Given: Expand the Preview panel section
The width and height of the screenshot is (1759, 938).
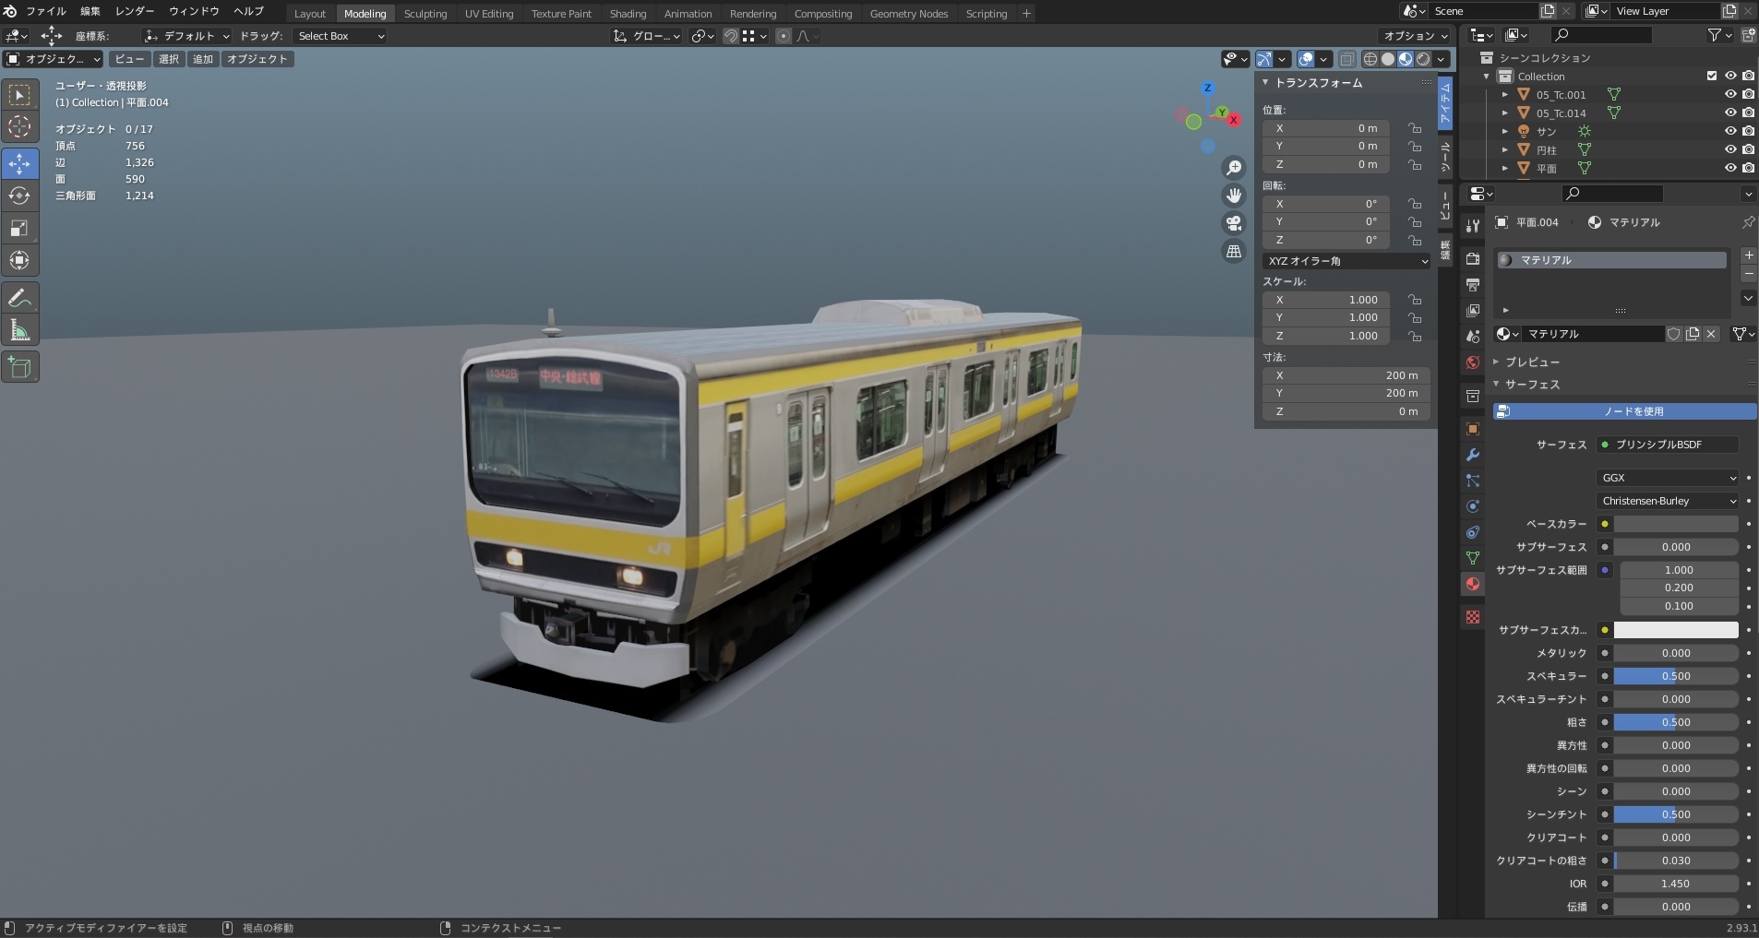Looking at the screenshot, I should click(1532, 362).
